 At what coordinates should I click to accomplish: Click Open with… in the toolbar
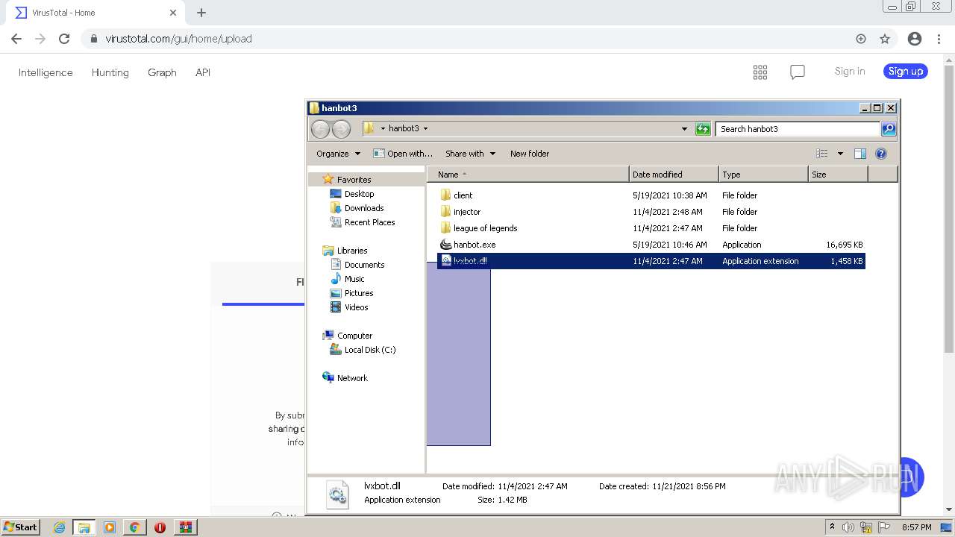pos(403,154)
